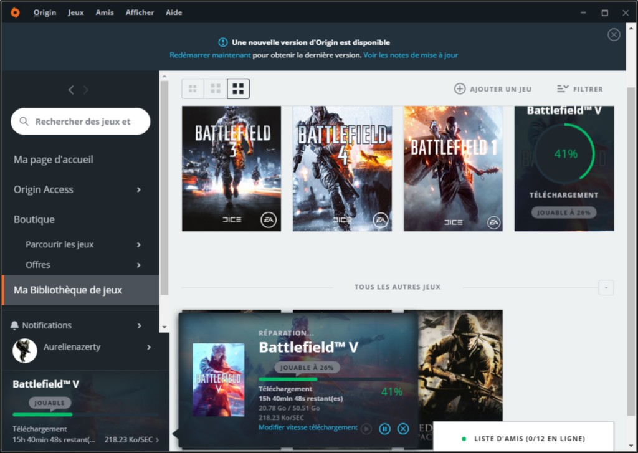Select the Battlefield 1 game tile
The width and height of the screenshot is (638, 453).
point(453,168)
